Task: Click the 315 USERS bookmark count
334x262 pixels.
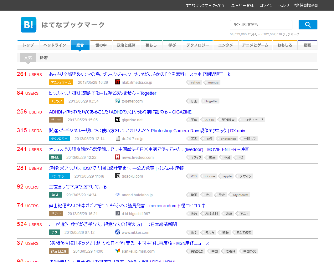Action: tap(29, 130)
